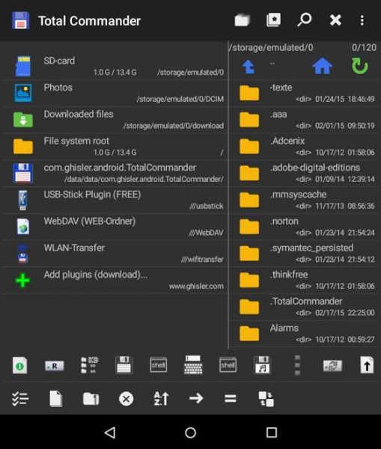381x449 pixels.
Task: Refresh the folder with green arrow
Action: pyautogui.click(x=360, y=66)
